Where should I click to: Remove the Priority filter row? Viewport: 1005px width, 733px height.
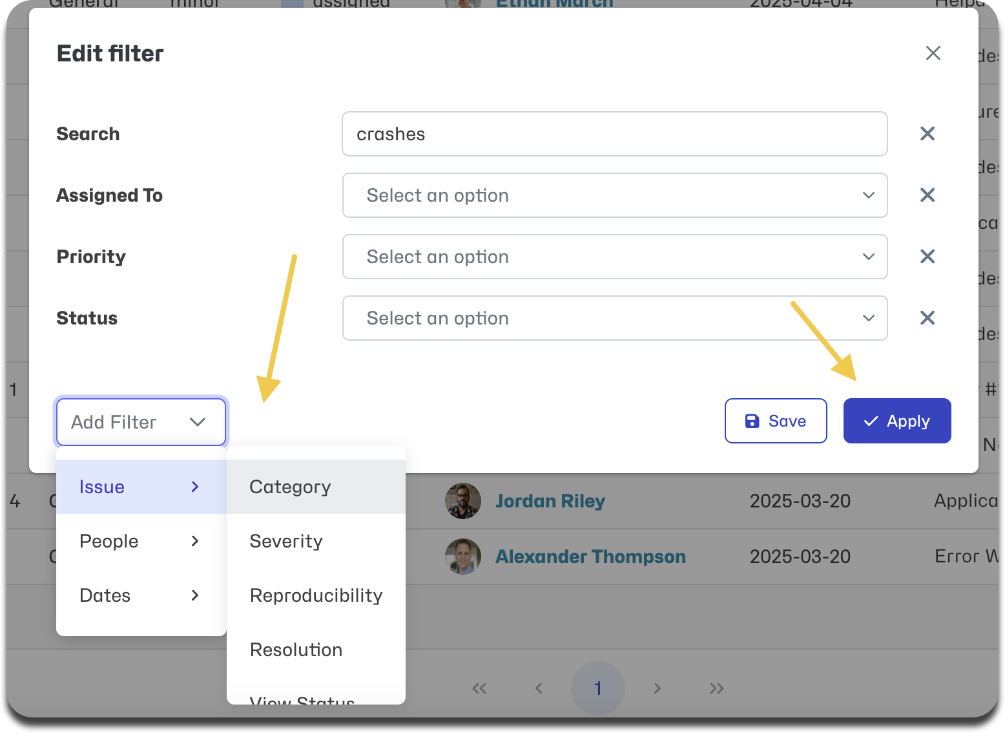point(927,257)
